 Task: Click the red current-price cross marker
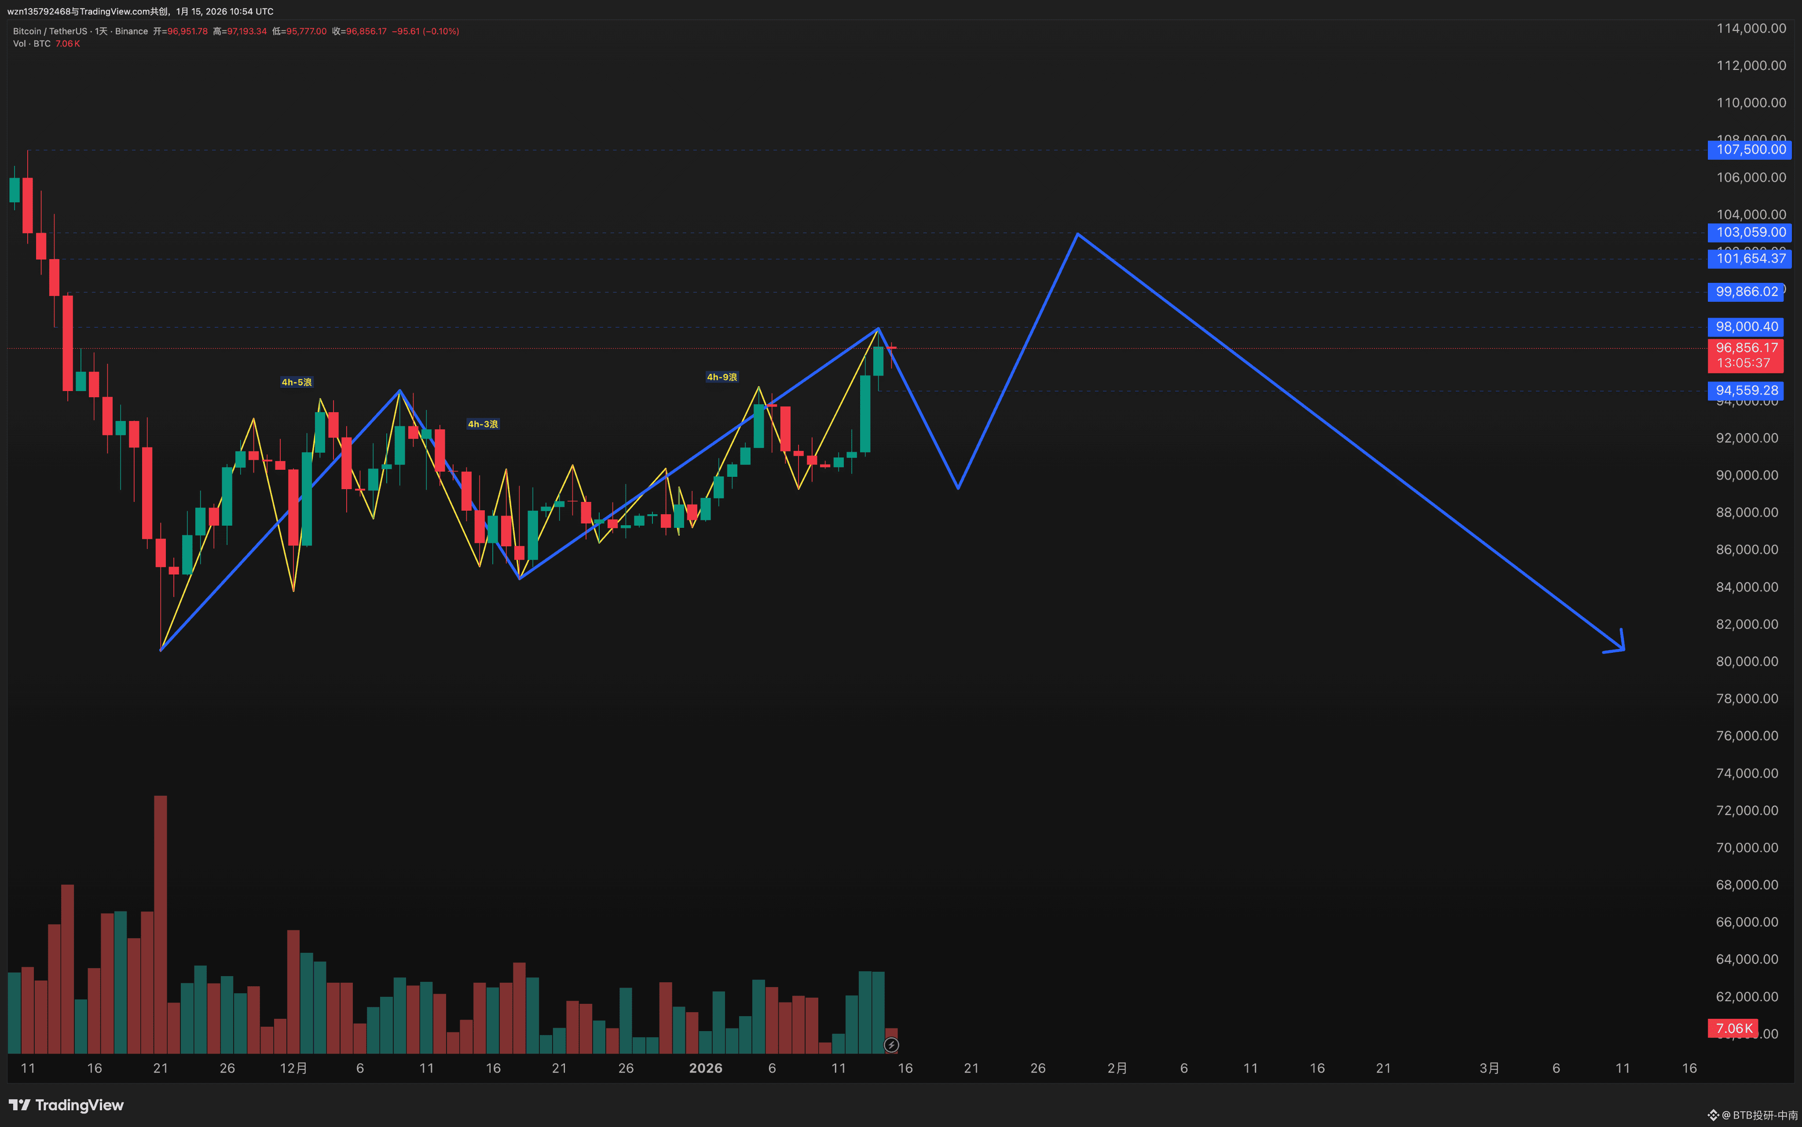click(x=891, y=348)
